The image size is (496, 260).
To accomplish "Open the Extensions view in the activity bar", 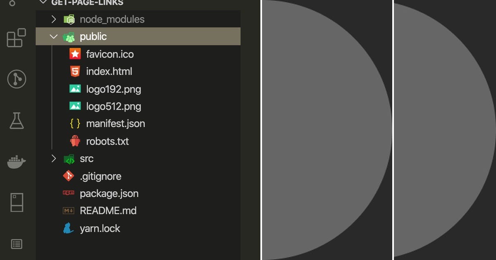I will (x=15, y=38).
